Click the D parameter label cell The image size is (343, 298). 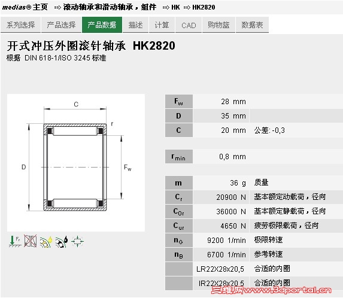[179, 116]
